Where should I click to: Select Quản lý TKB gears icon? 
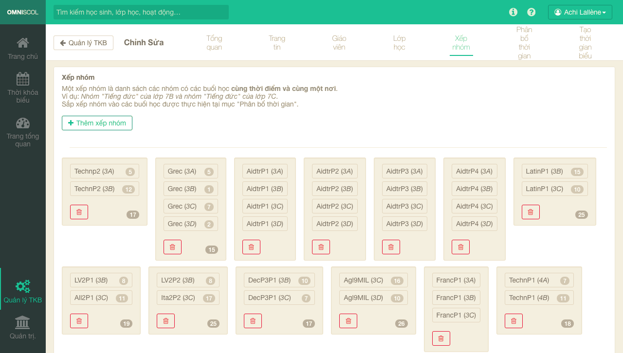click(x=23, y=286)
